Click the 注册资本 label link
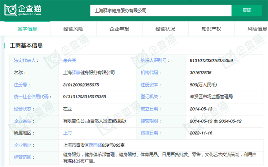268x167 pixels. (x=150, y=85)
